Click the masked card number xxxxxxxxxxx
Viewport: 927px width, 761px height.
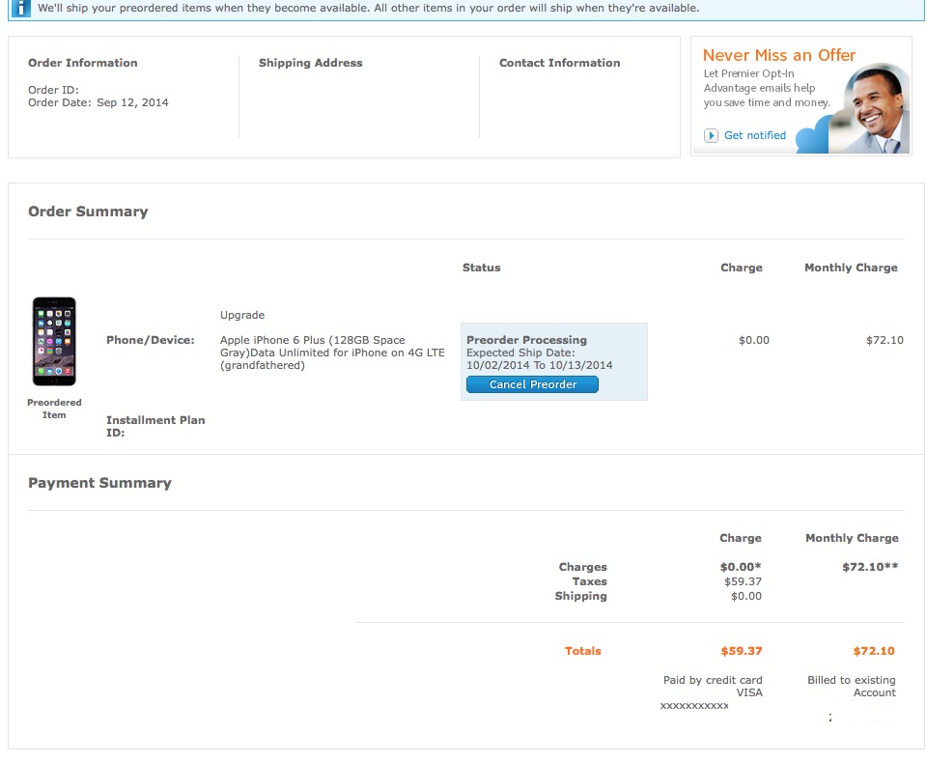tap(694, 705)
